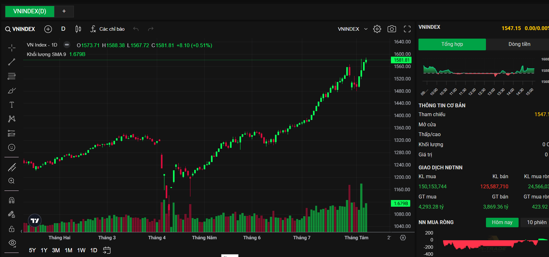Set chart range to 1Y
This screenshot has width=549, height=257.
point(44,250)
